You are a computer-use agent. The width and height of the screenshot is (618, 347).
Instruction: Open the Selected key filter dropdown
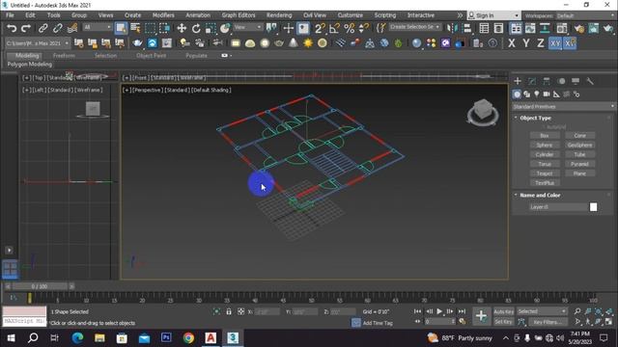(x=542, y=311)
